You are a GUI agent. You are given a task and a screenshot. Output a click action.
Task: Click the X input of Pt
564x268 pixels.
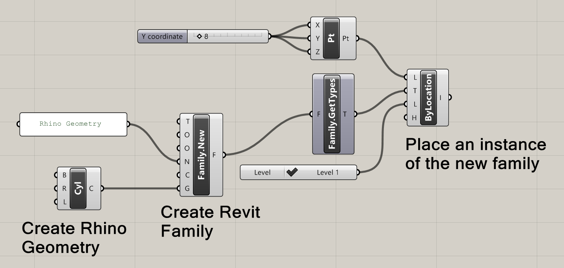(x=317, y=25)
